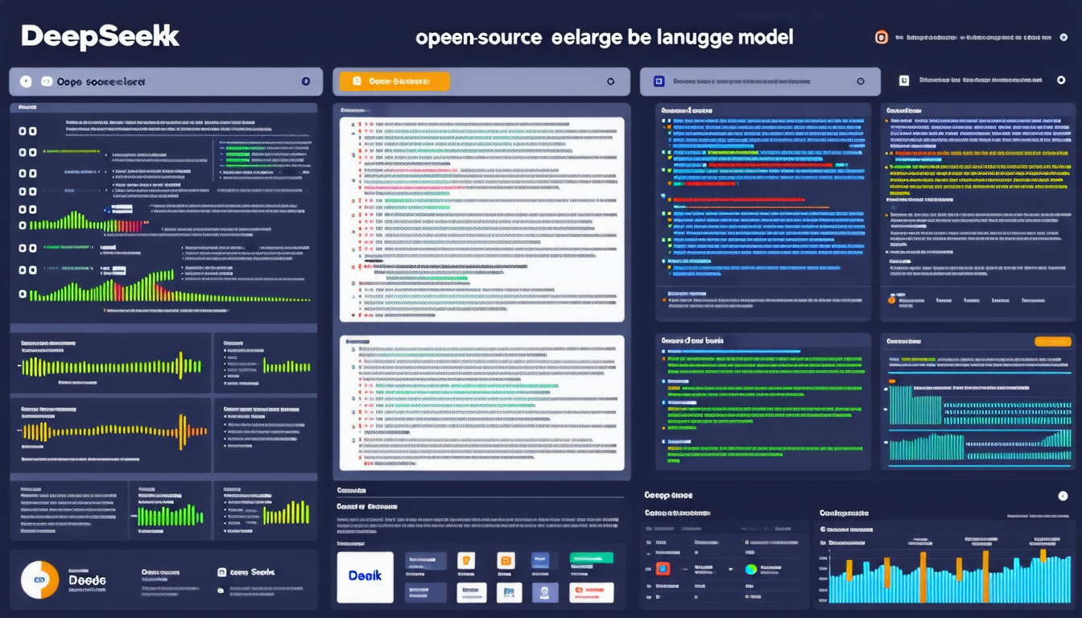Open the circular button at right of first panel header
The width and height of the screenshot is (1082, 618).
point(306,81)
